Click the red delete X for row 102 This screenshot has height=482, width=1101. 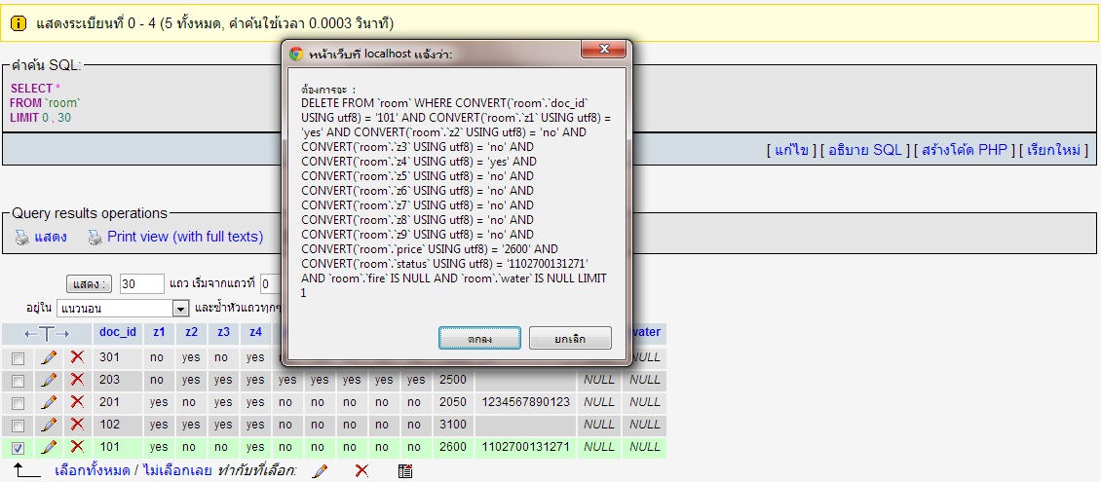tap(77, 425)
